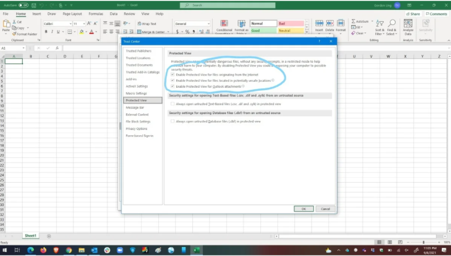Click the zoom slider in the status bar
This screenshot has height=256, width=451.
coord(423,242)
